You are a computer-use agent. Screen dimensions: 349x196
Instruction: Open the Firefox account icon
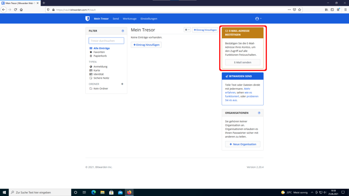coord(338,10)
